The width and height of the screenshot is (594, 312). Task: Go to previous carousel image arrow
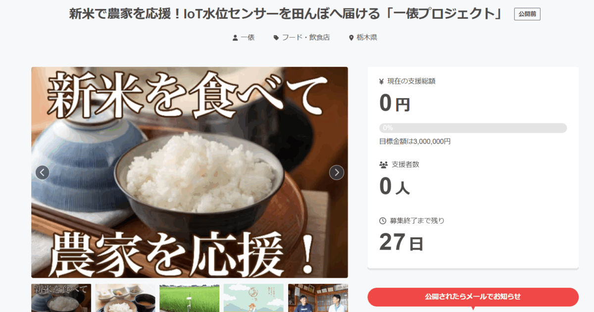[x=43, y=172]
